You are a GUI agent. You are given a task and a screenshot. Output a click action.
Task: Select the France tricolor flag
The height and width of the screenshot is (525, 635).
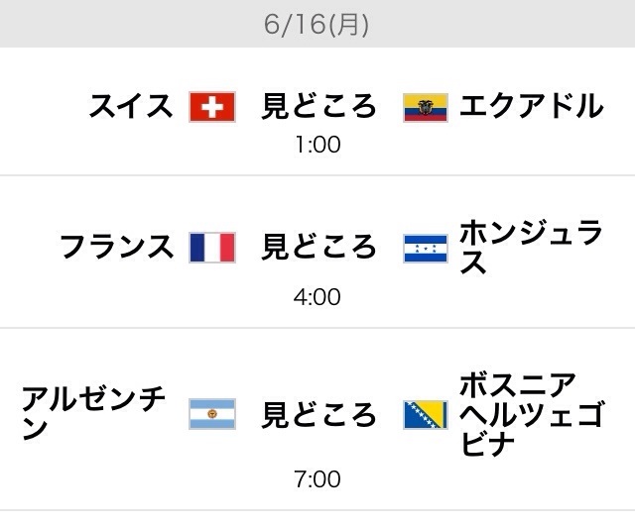(211, 247)
